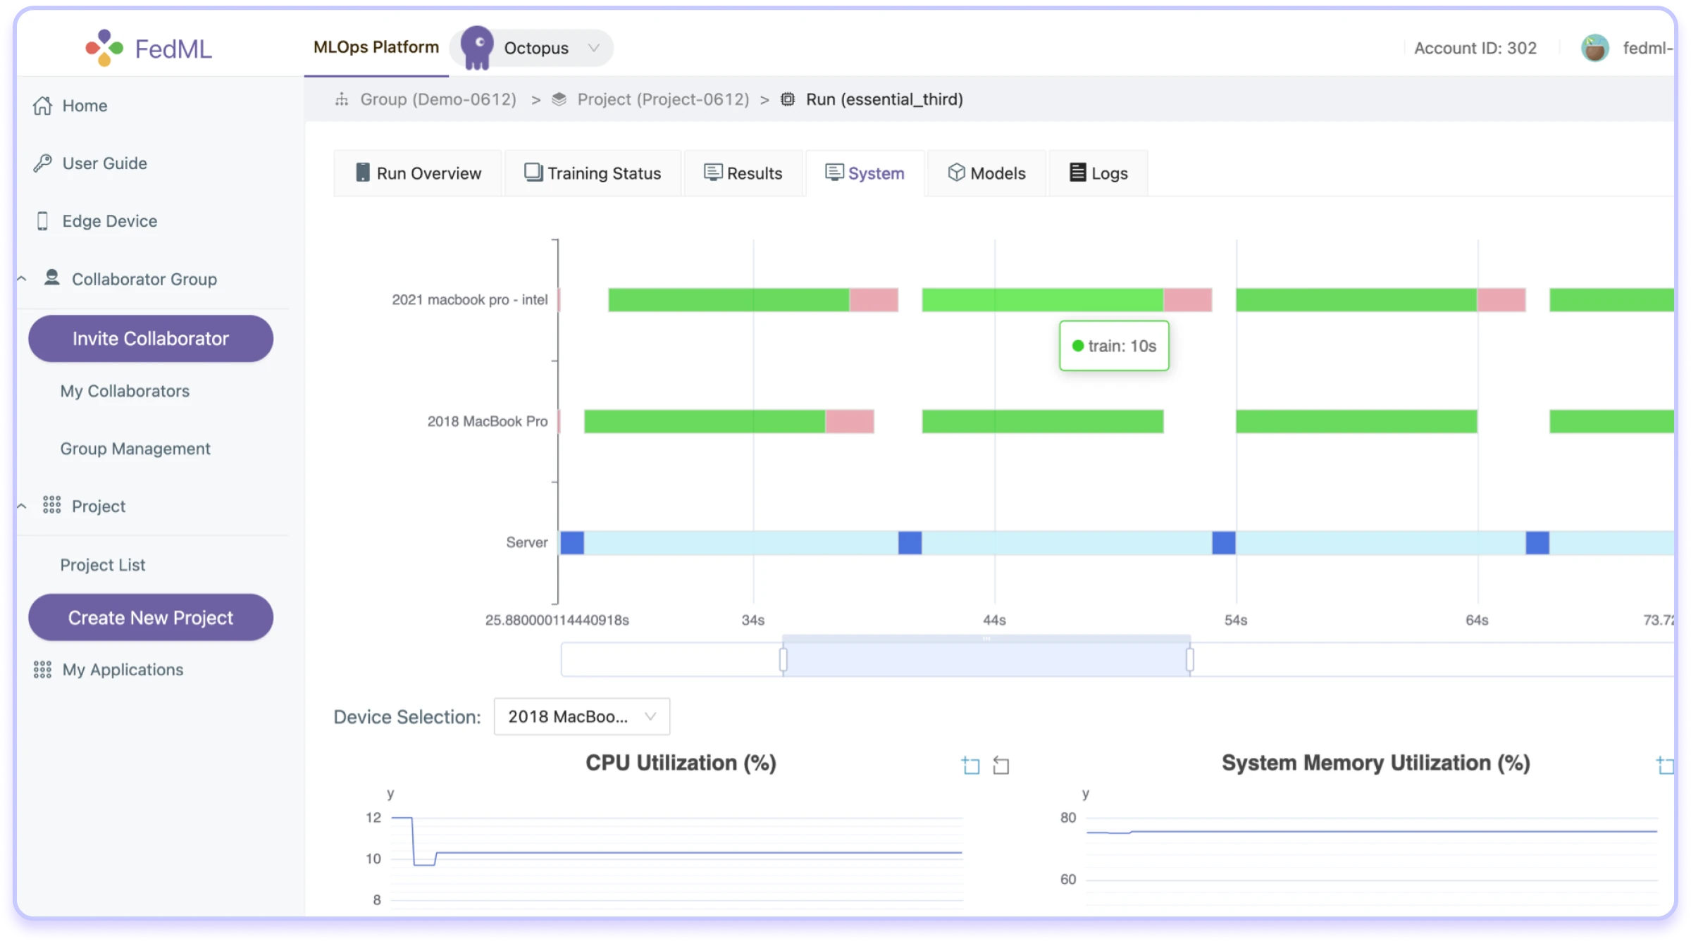This screenshot has width=1691, height=941.
Task: Click the timeline zoom slider left handle
Action: pyautogui.click(x=783, y=660)
